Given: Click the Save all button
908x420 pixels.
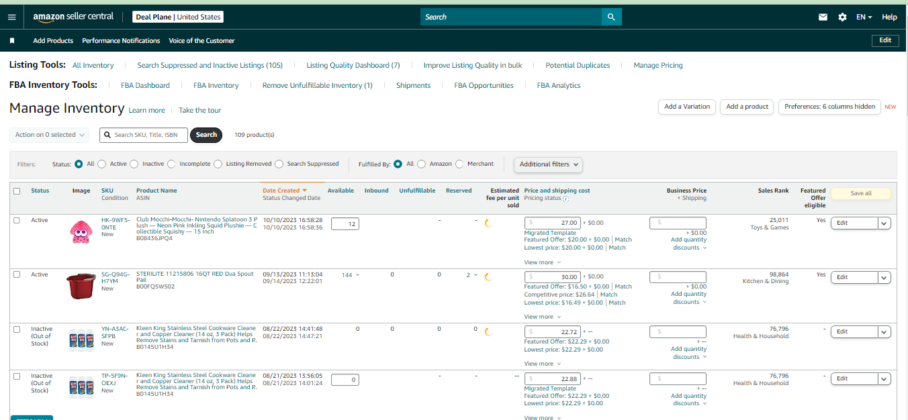Looking at the screenshot, I should 861,193.
